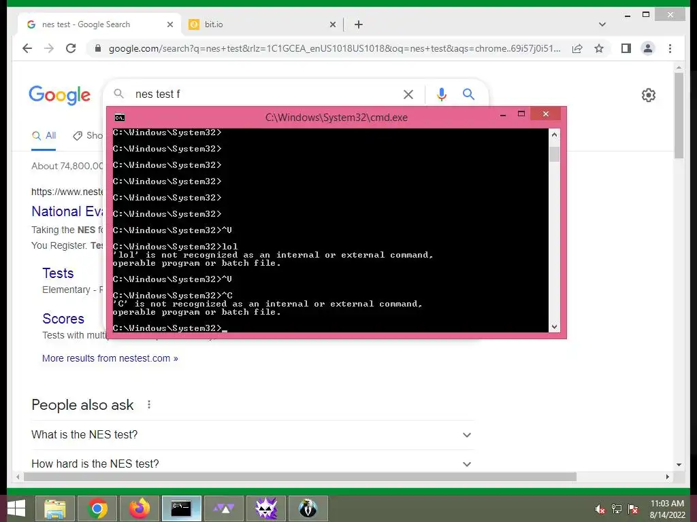
Task: Select the All results tab
Action: 44,136
